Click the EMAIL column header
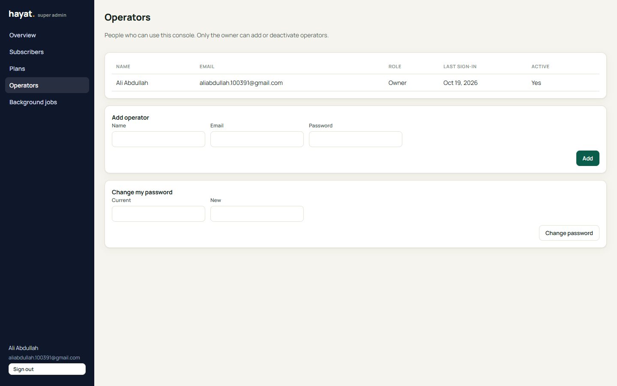The width and height of the screenshot is (617, 386). click(207, 66)
